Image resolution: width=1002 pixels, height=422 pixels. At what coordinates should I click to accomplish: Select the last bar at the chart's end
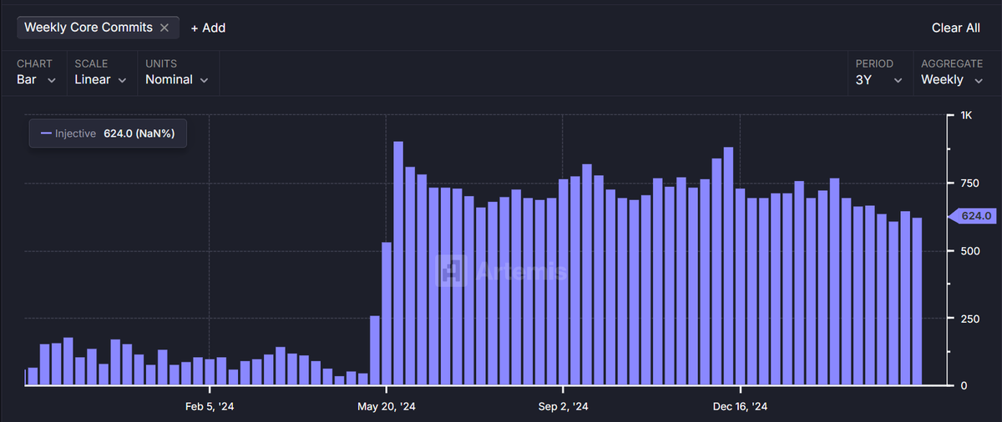click(x=917, y=302)
